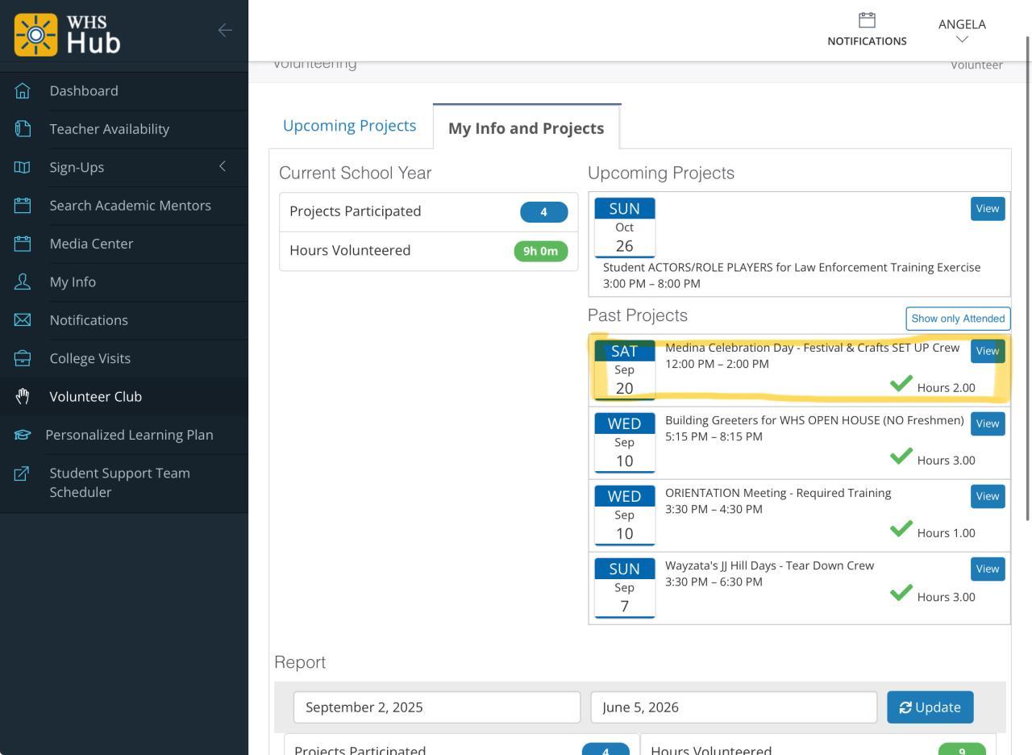Collapse sidebar with the left arrow icon

[x=225, y=31]
